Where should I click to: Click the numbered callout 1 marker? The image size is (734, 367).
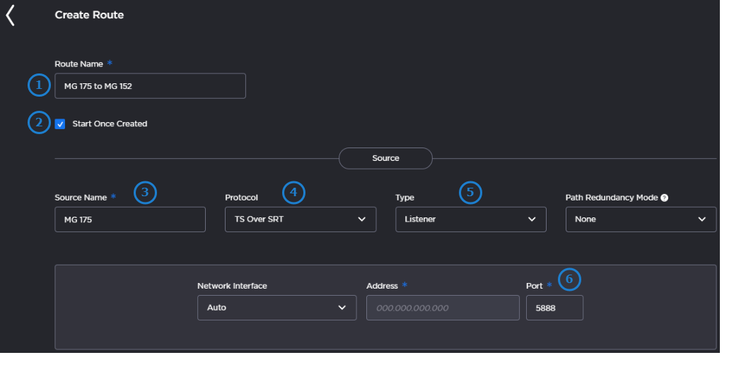click(39, 86)
